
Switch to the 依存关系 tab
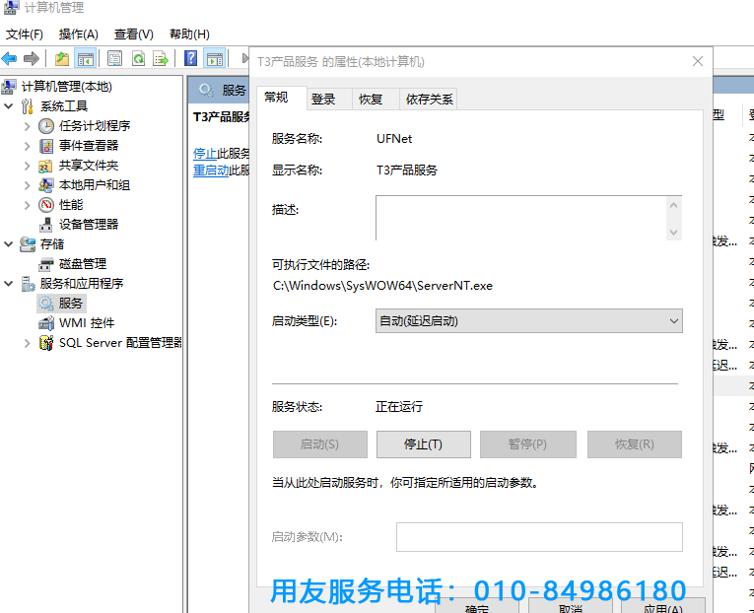(429, 99)
